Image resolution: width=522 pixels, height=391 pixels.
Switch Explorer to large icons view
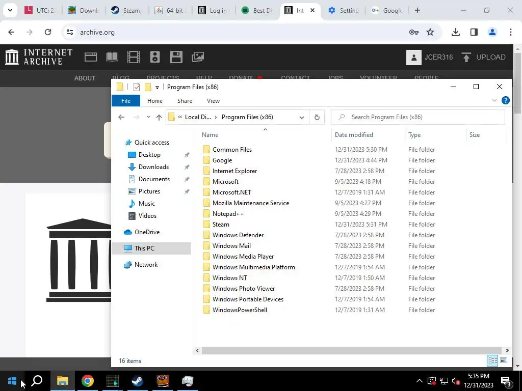click(x=504, y=361)
